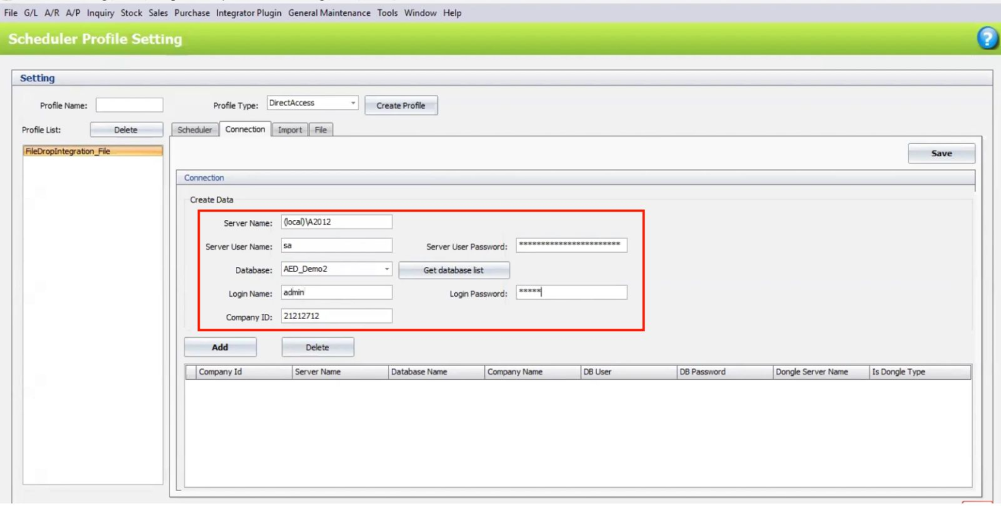
Task: Click the DB Password column header
Action: coord(725,372)
